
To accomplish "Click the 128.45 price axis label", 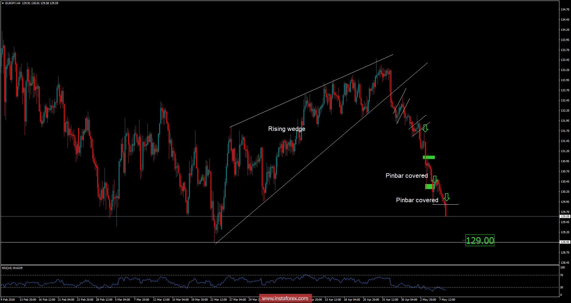I will (x=565, y=263).
